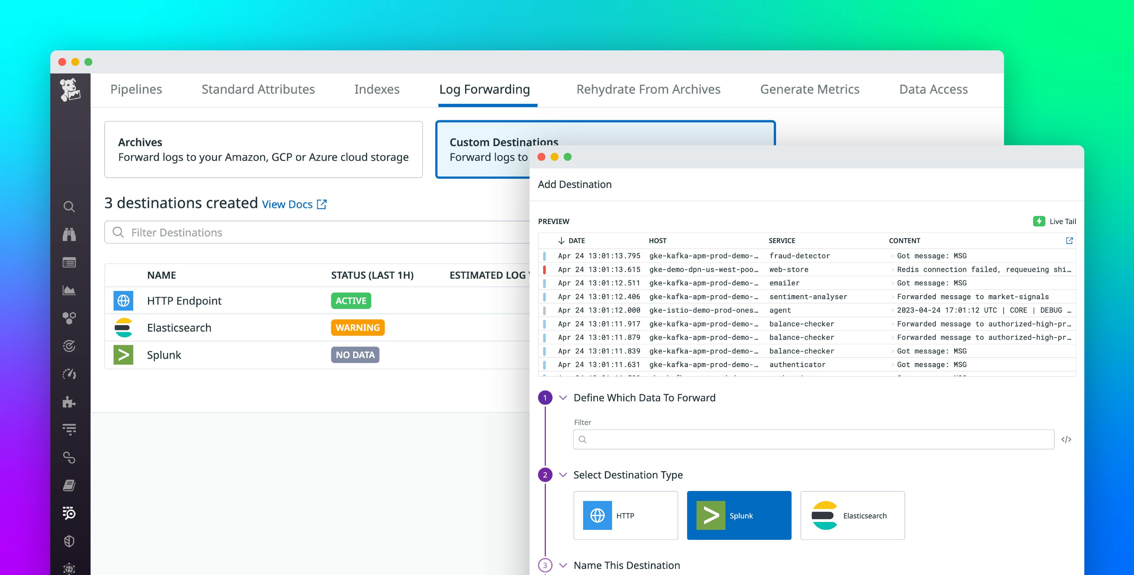Switch to the Rehydrate From Archives tab

tap(648, 89)
